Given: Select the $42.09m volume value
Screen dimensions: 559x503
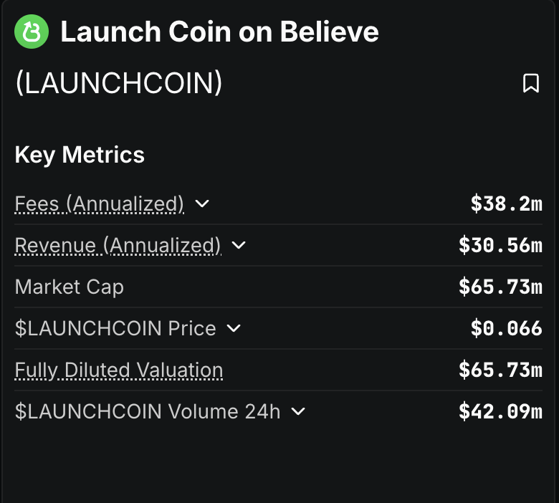Looking at the screenshot, I should pos(500,411).
